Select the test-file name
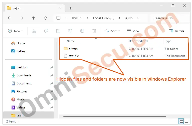This screenshot has width=192, height=126. point(74,56)
